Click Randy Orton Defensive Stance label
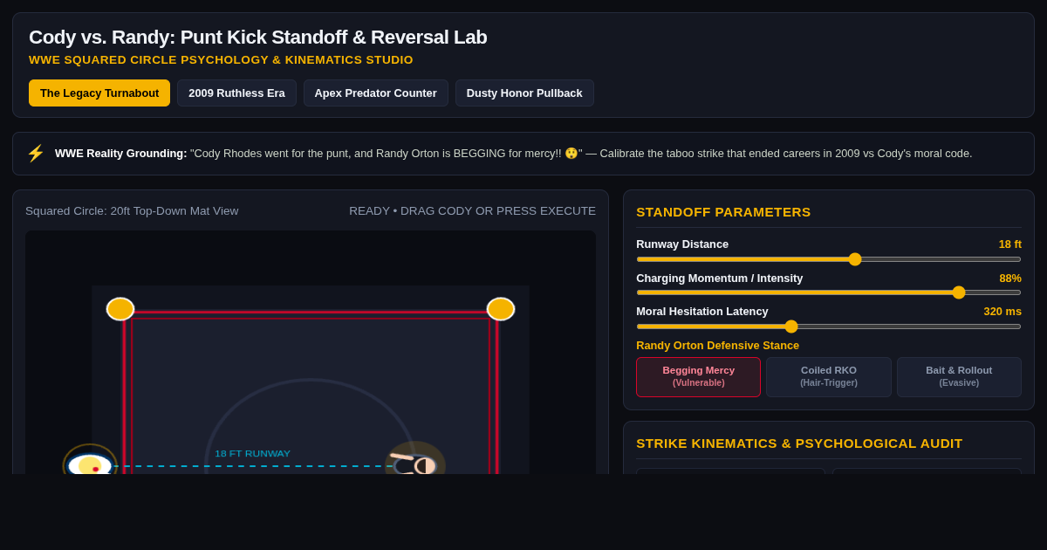 [717, 346]
